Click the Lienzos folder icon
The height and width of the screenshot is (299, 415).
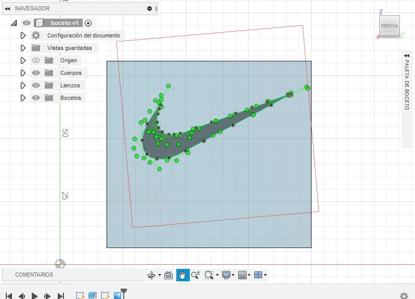click(x=49, y=85)
